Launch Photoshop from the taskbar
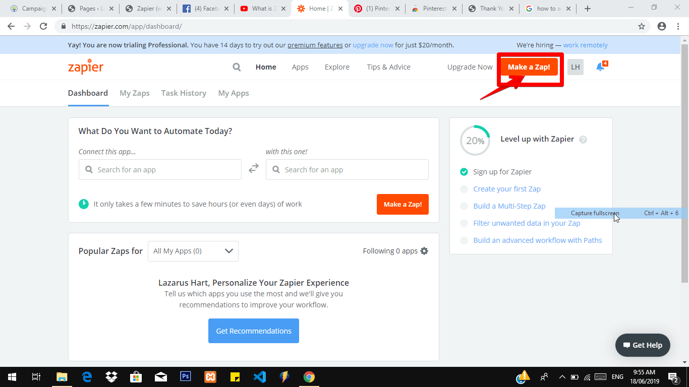Viewport: 689px width, 387px height. pyautogui.click(x=186, y=377)
